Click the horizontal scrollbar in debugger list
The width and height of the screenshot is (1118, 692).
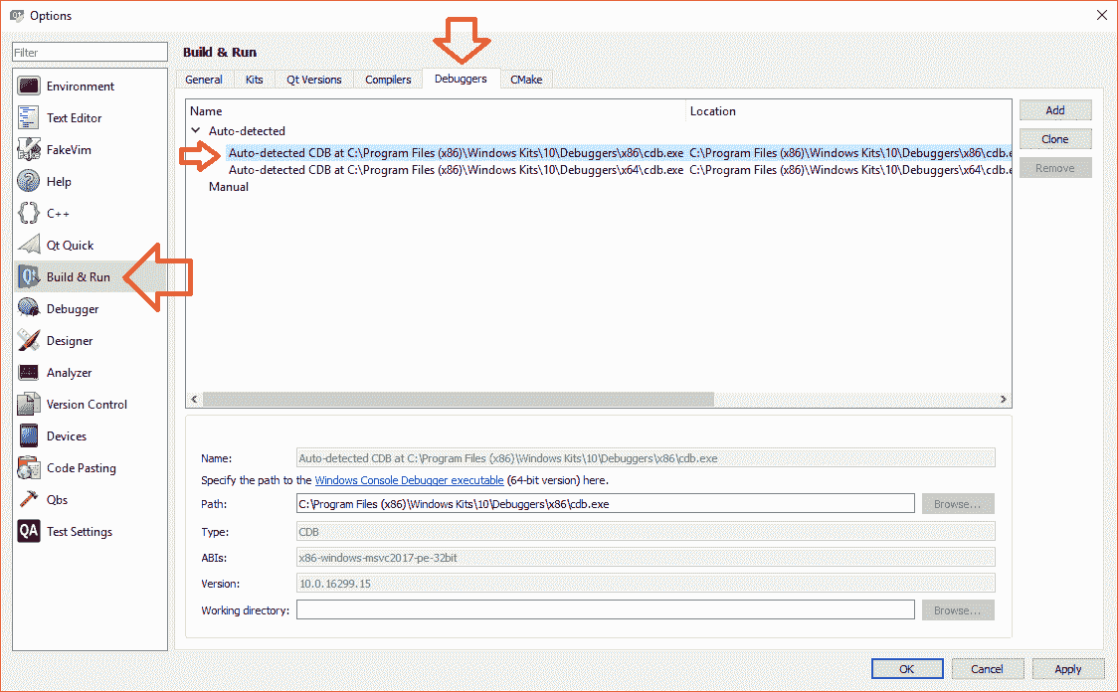tap(458, 399)
